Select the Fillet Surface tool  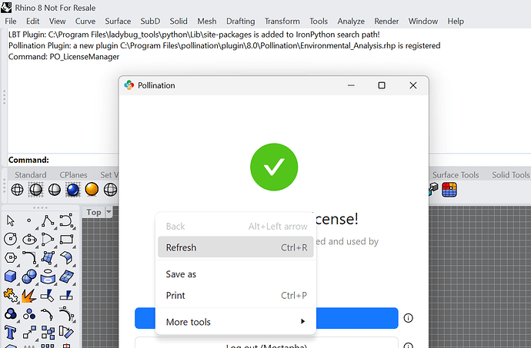(66, 257)
